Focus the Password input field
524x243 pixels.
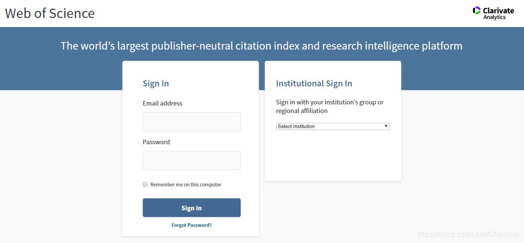click(191, 160)
